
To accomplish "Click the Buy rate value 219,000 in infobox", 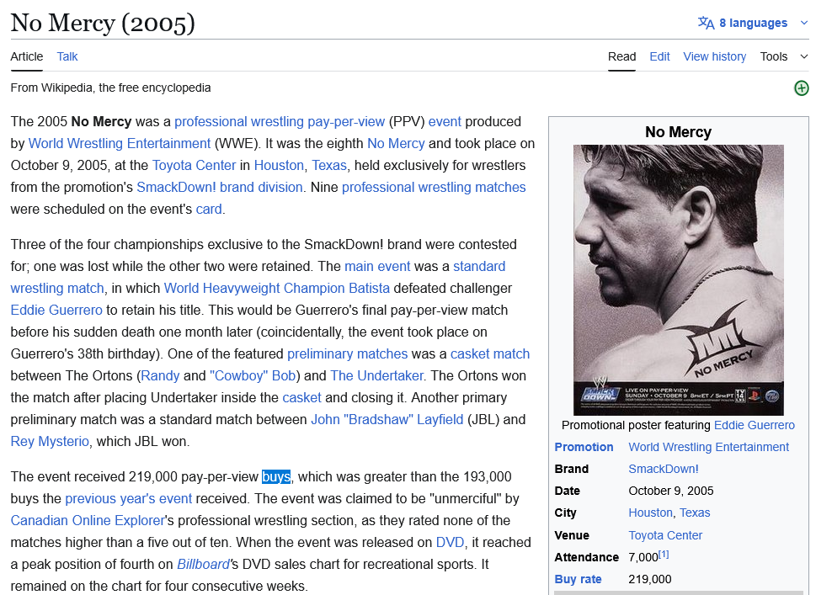I will pyautogui.click(x=649, y=579).
